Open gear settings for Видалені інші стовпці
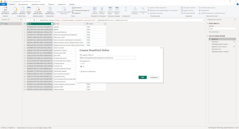Image resolution: width=239 pixels, height=129 pixels. (234, 47)
